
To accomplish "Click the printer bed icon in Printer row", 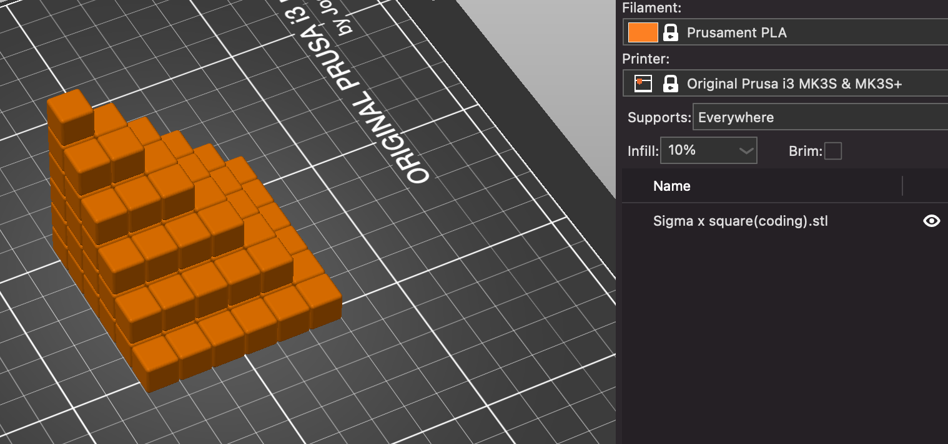I will 643,84.
